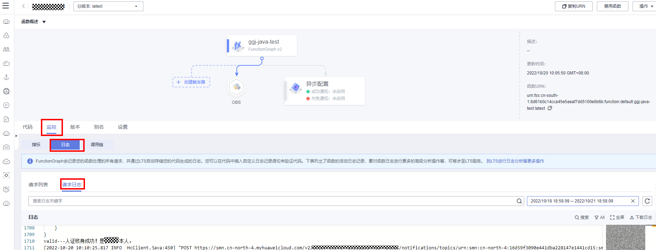Click the 函数URN label
Viewport: 656px width, 250px height.
point(536,86)
